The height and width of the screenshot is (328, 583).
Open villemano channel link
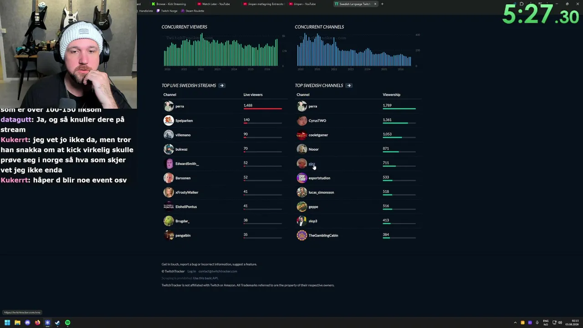click(183, 135)
